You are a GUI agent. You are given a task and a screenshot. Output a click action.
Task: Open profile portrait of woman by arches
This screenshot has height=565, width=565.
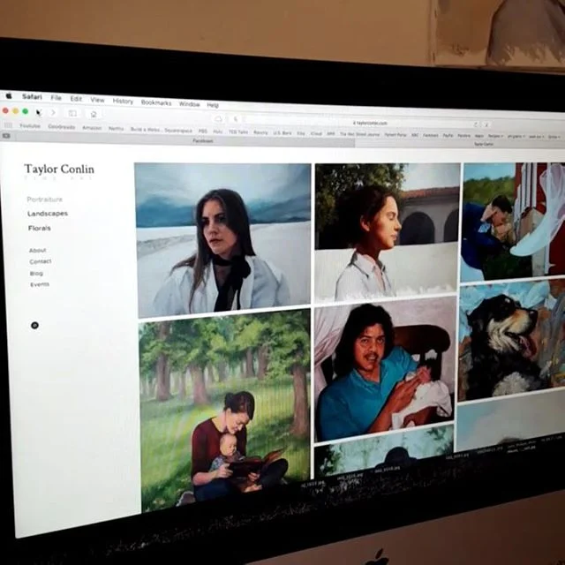(387, 232)
